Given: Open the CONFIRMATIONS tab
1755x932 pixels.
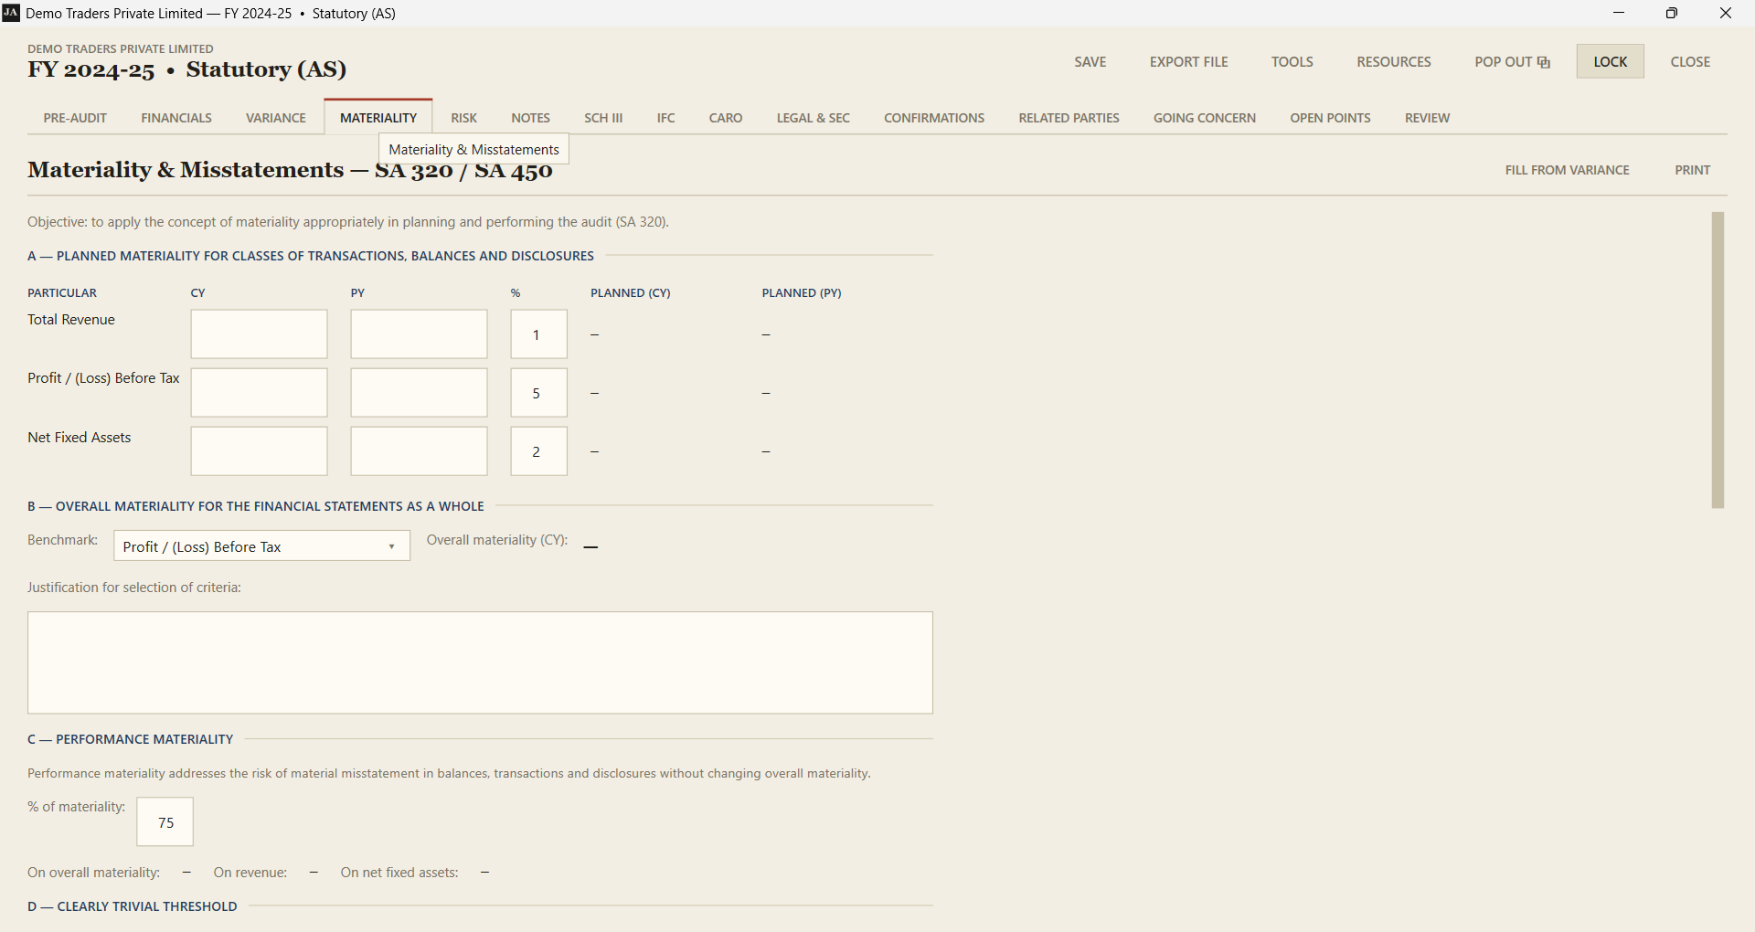Looking at the screenshot, I should coord(934,118).
